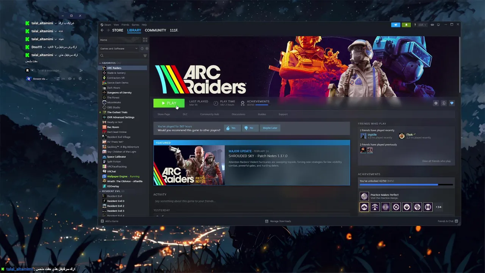This screenshot has height=273, width=485.
Task: Expand first talal_altamimi chevron in chat
Action: (x=56, y=23)
